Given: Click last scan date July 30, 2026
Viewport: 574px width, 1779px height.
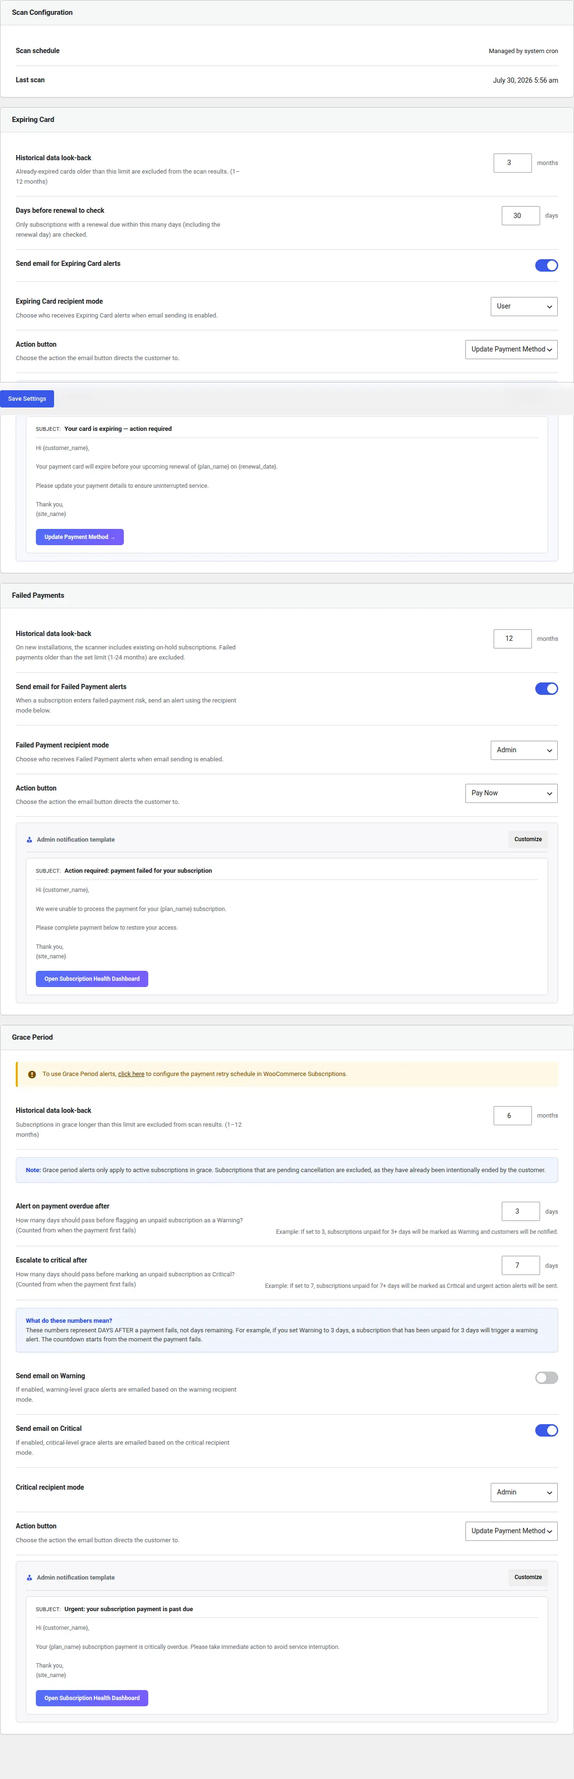Looking at the screenshot, I should click(x=525, y=80).
